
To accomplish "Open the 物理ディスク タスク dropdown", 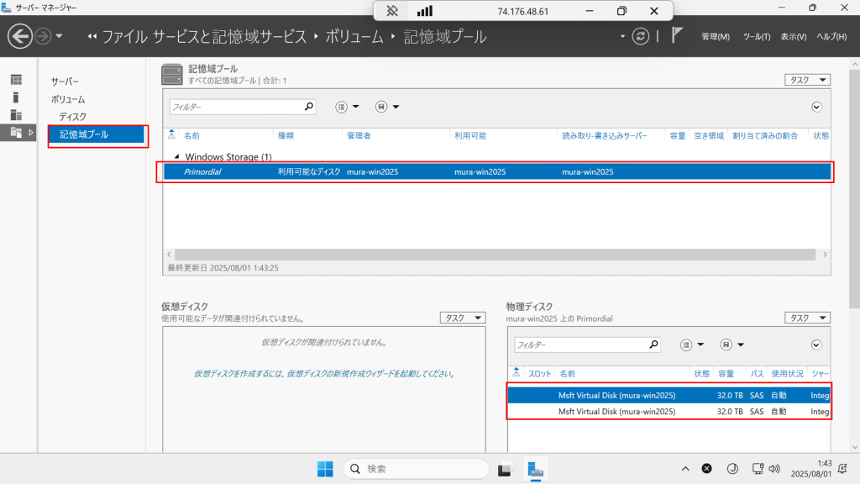I will click(x=807, y=318).
